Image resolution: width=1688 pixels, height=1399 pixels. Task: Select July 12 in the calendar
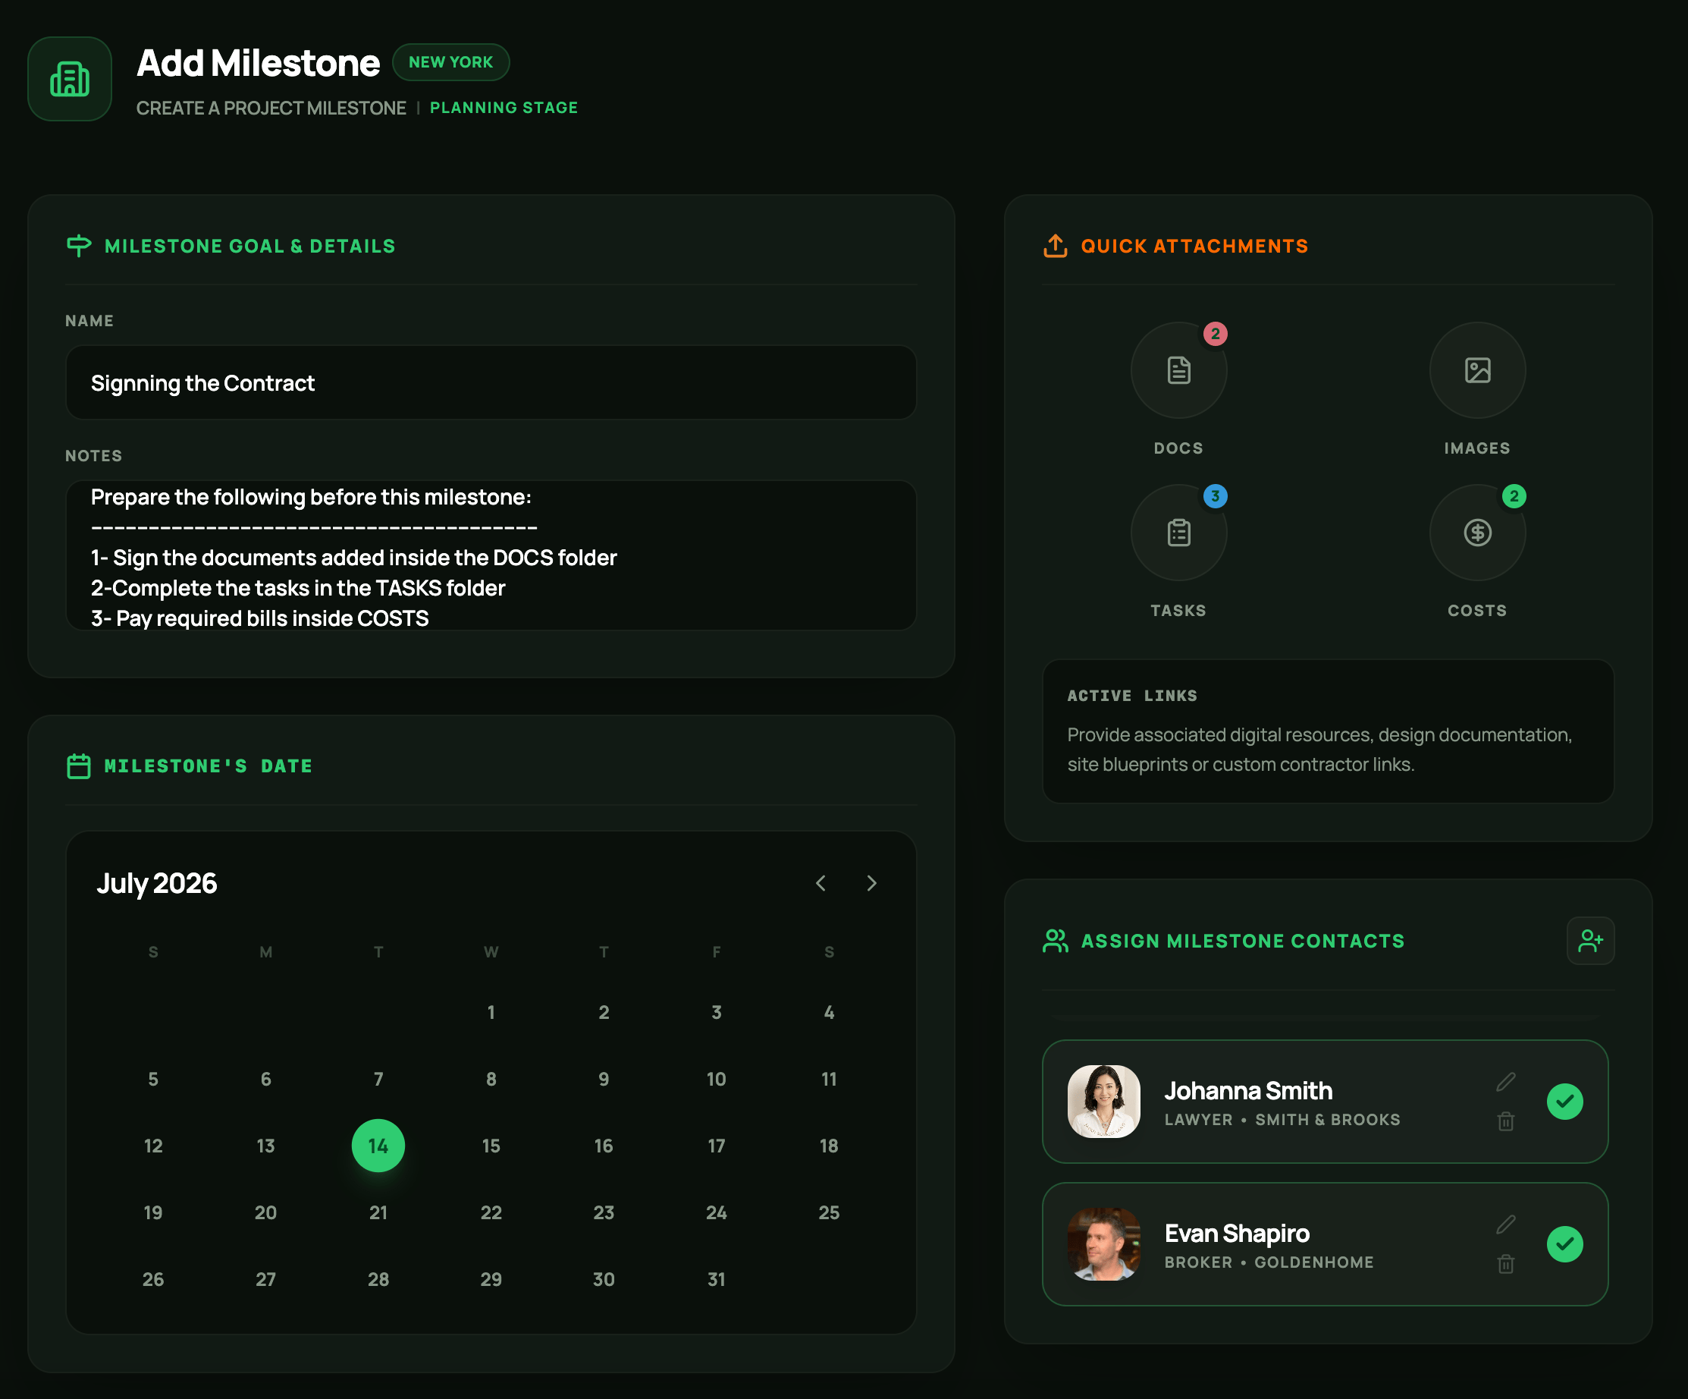[152, 1146]
